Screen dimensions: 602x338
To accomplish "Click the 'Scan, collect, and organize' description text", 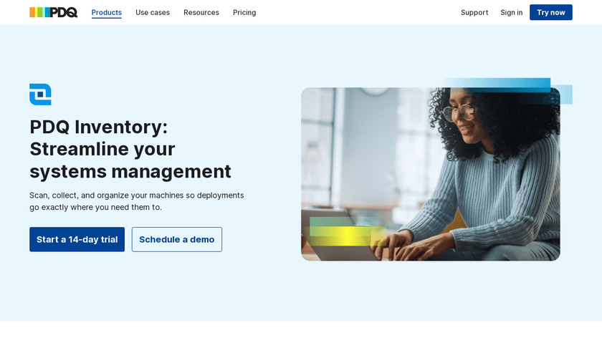I will pos(137,201).
